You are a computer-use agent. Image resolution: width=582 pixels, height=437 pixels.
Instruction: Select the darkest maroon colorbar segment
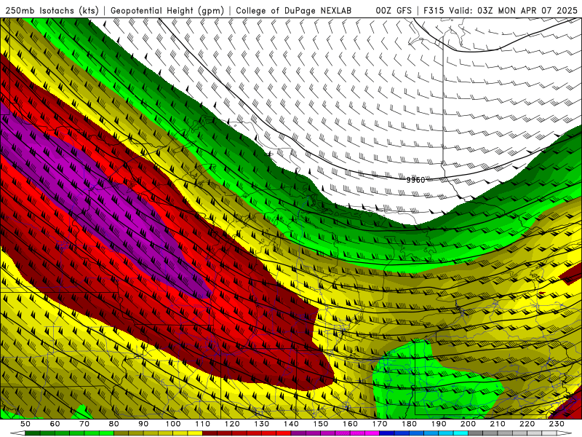[210, 433]
